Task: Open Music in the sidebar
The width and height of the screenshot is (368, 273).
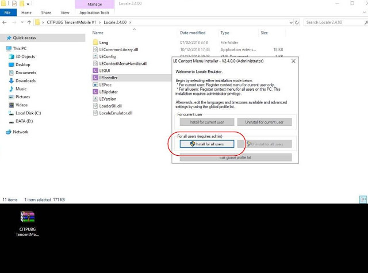Action: point(21,89)
